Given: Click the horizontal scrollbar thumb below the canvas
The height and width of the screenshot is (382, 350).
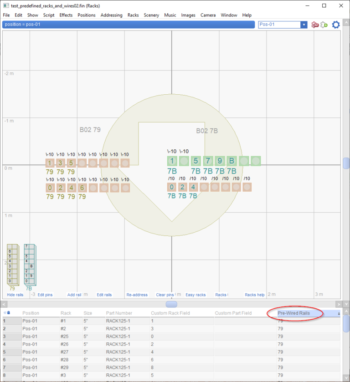Looking at the screenshot, I should [x=171, y=304].
